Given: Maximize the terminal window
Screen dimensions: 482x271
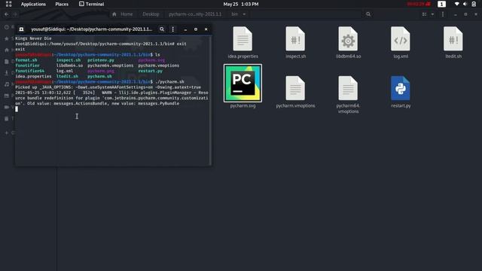Looking at the screenshot, I should click(196, 29).
